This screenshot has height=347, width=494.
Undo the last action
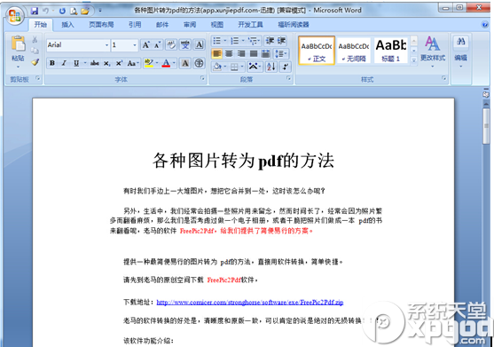[46, 11]
